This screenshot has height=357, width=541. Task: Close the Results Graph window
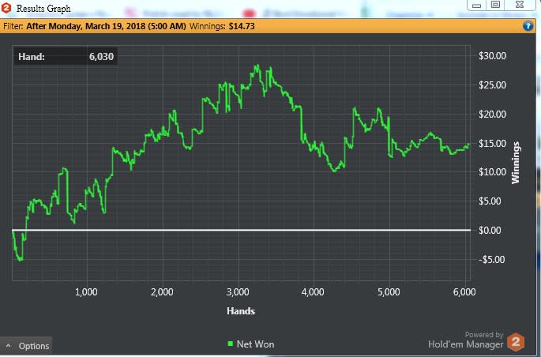pos(520,5)
